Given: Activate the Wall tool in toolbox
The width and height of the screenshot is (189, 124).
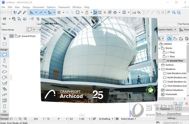Looking at the screenshot, I should [x=4, y=55].
